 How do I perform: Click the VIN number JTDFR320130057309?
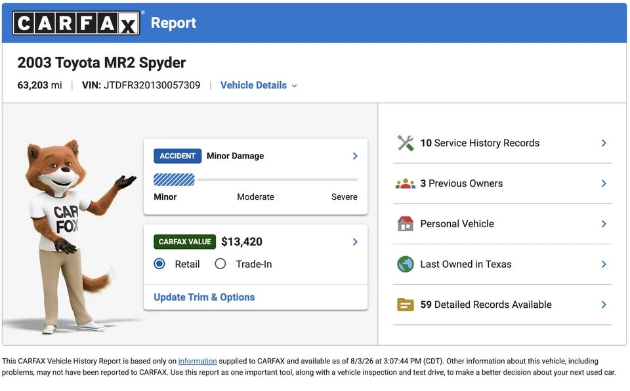(152, 85)
